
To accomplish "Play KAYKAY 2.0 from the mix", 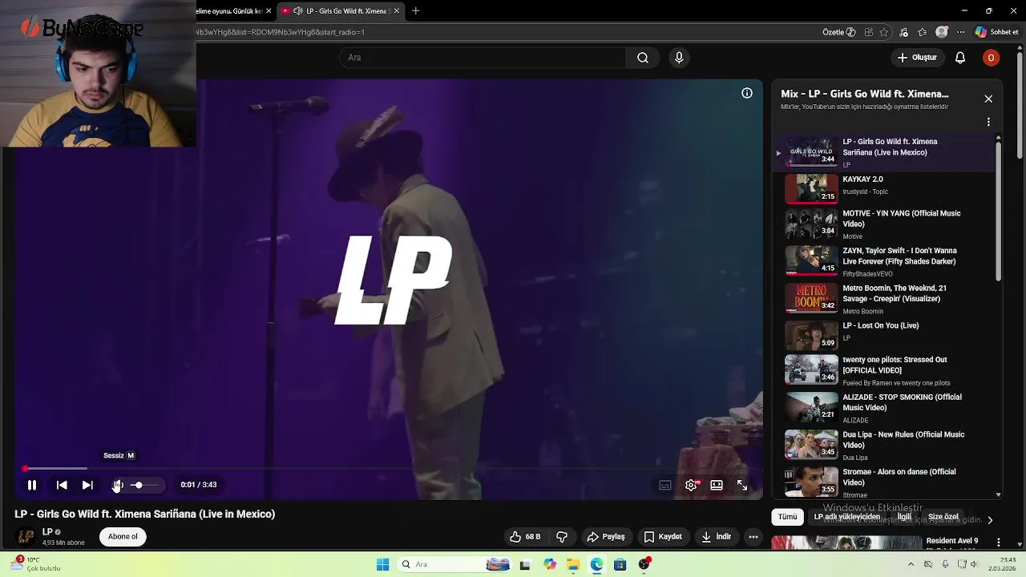I will point(886,189).
